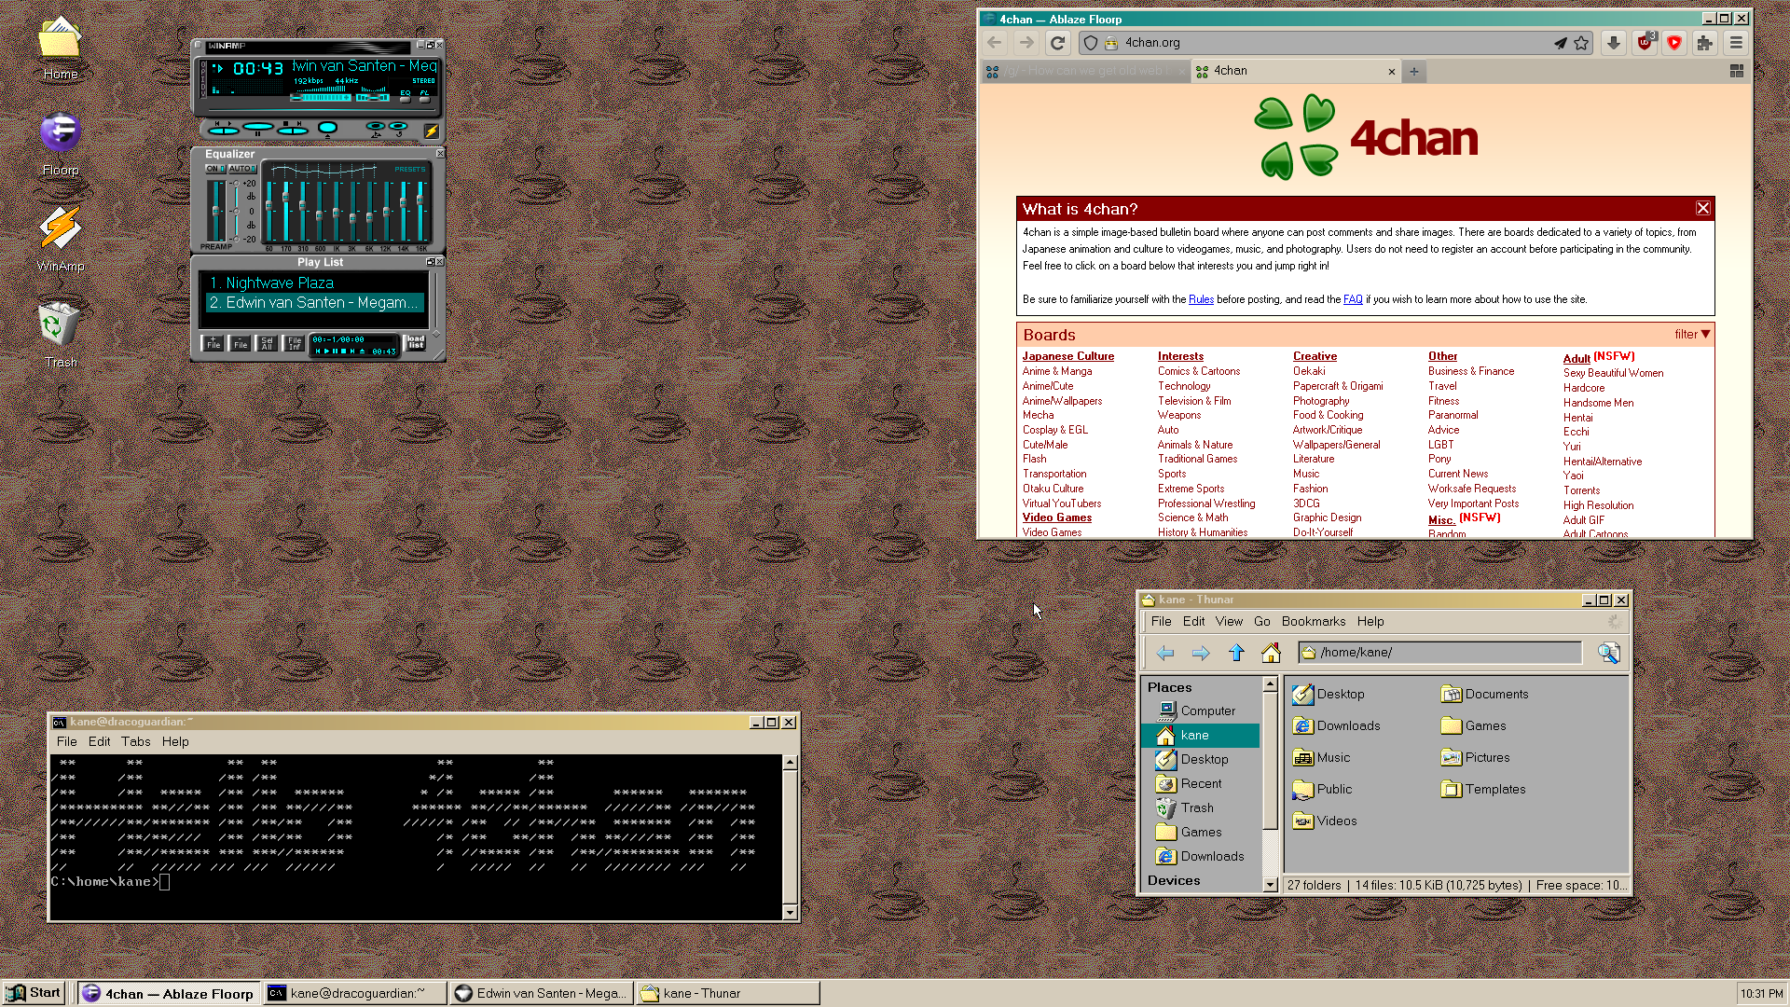Viewport: 1790px width, 1007px height.
Task: Click playlist load list button
Action: tap(415, 344)
